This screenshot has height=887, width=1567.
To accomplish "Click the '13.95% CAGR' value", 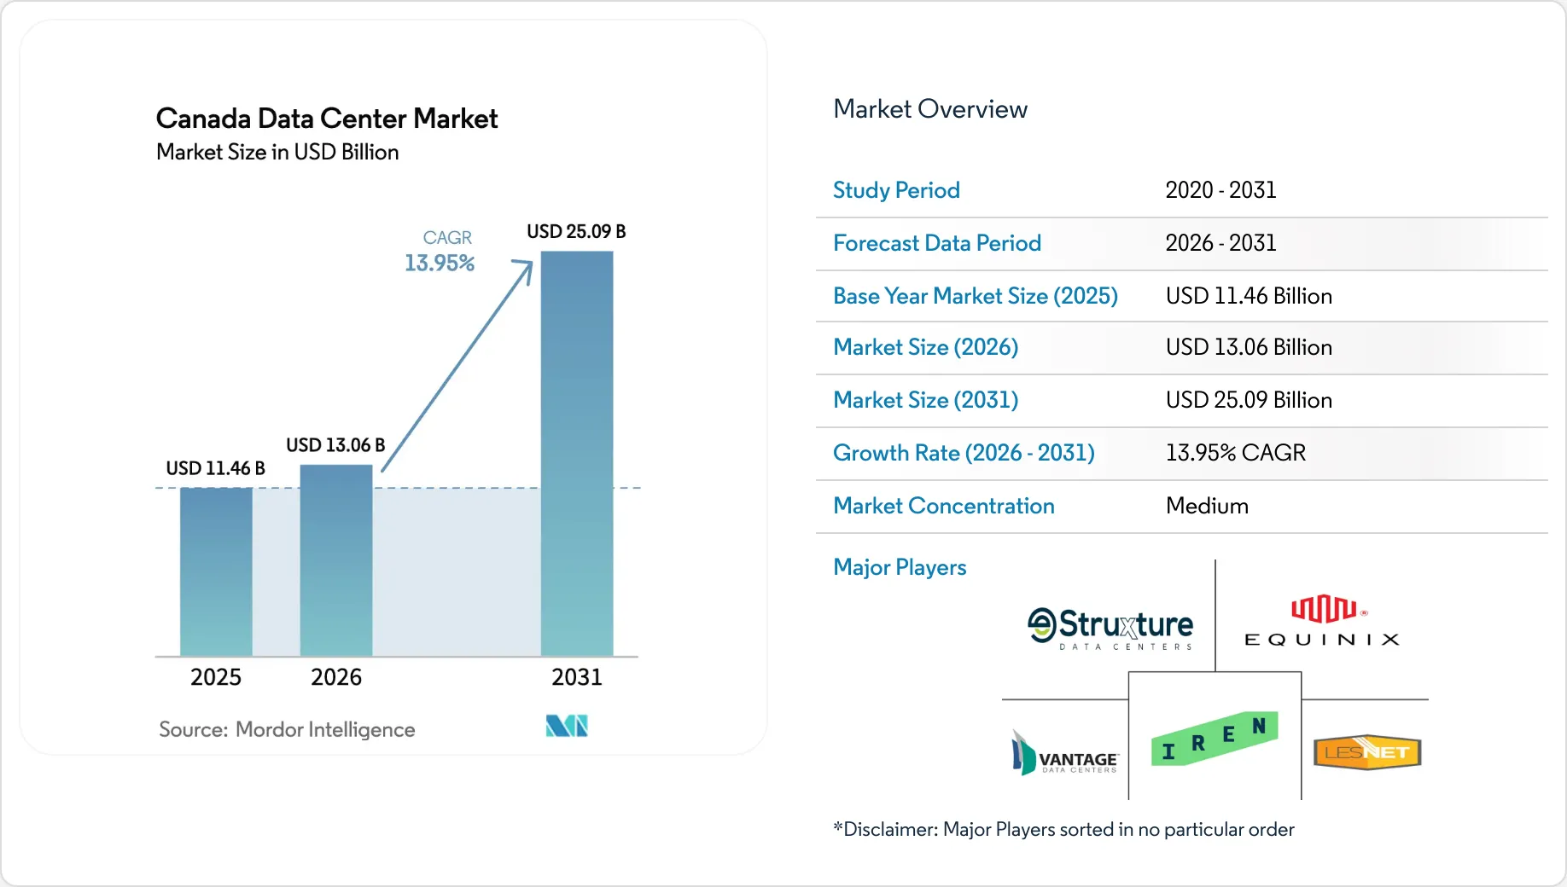I will [1236, 453].
